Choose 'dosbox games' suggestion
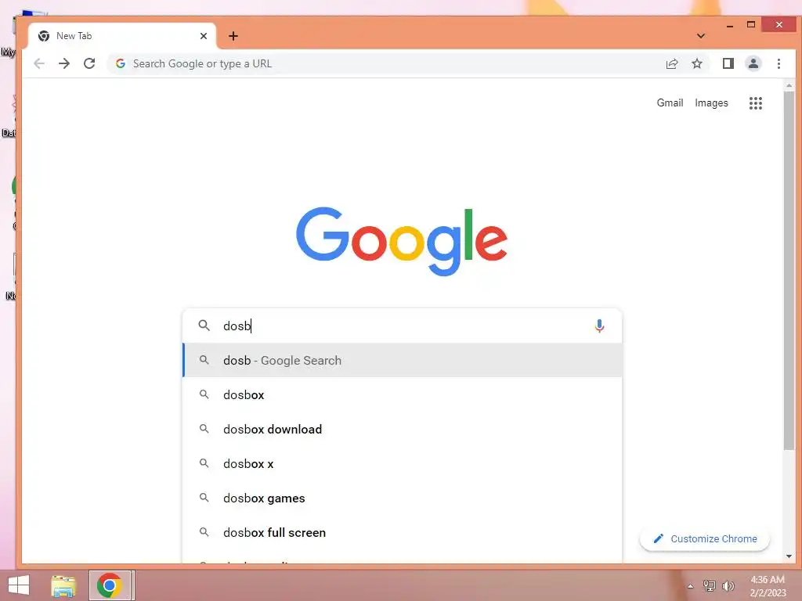Viewport: 802px width, 601px height. point(402,498)
